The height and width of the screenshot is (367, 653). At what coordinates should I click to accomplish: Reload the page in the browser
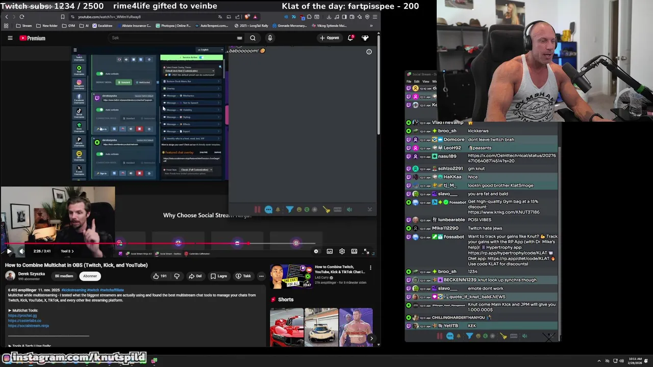pyautogui.click(x=21, y=17)
